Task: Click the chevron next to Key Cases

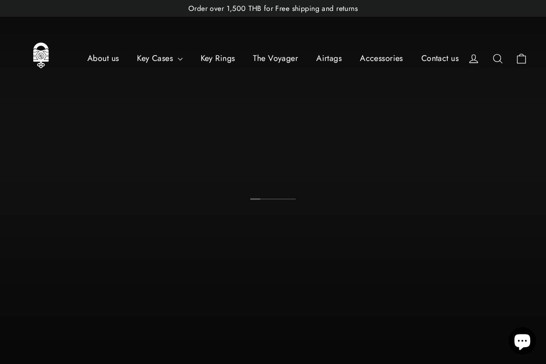Action: (180, 59)
